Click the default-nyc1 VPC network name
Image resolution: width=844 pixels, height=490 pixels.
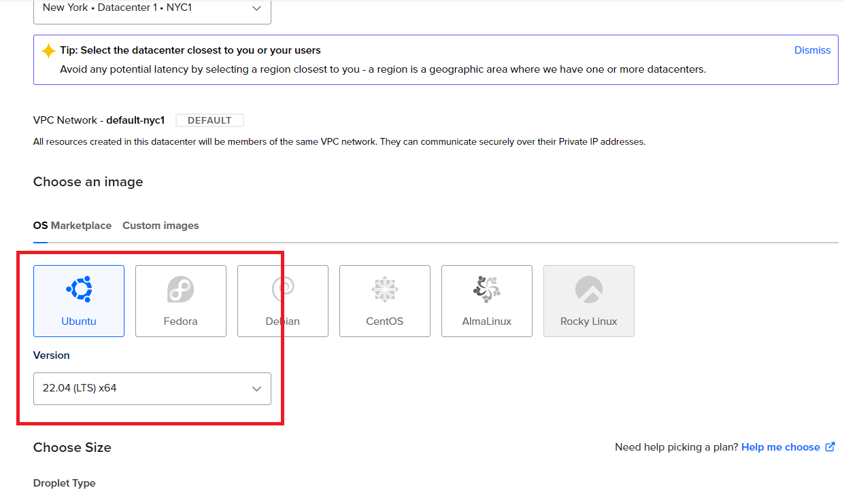[x=135, y=120]
